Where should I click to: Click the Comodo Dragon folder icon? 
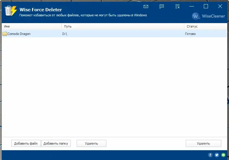(x=5, y=34)
